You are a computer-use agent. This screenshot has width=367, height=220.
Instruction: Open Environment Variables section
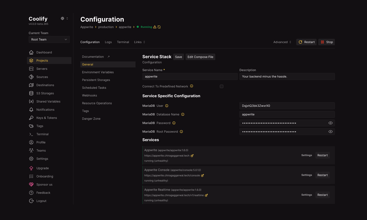[x=108, y=72]
